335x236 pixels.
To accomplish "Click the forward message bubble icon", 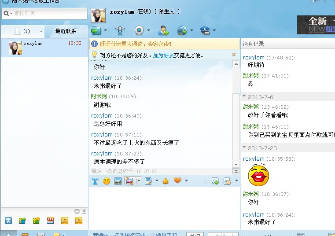I will coord(215,181).
